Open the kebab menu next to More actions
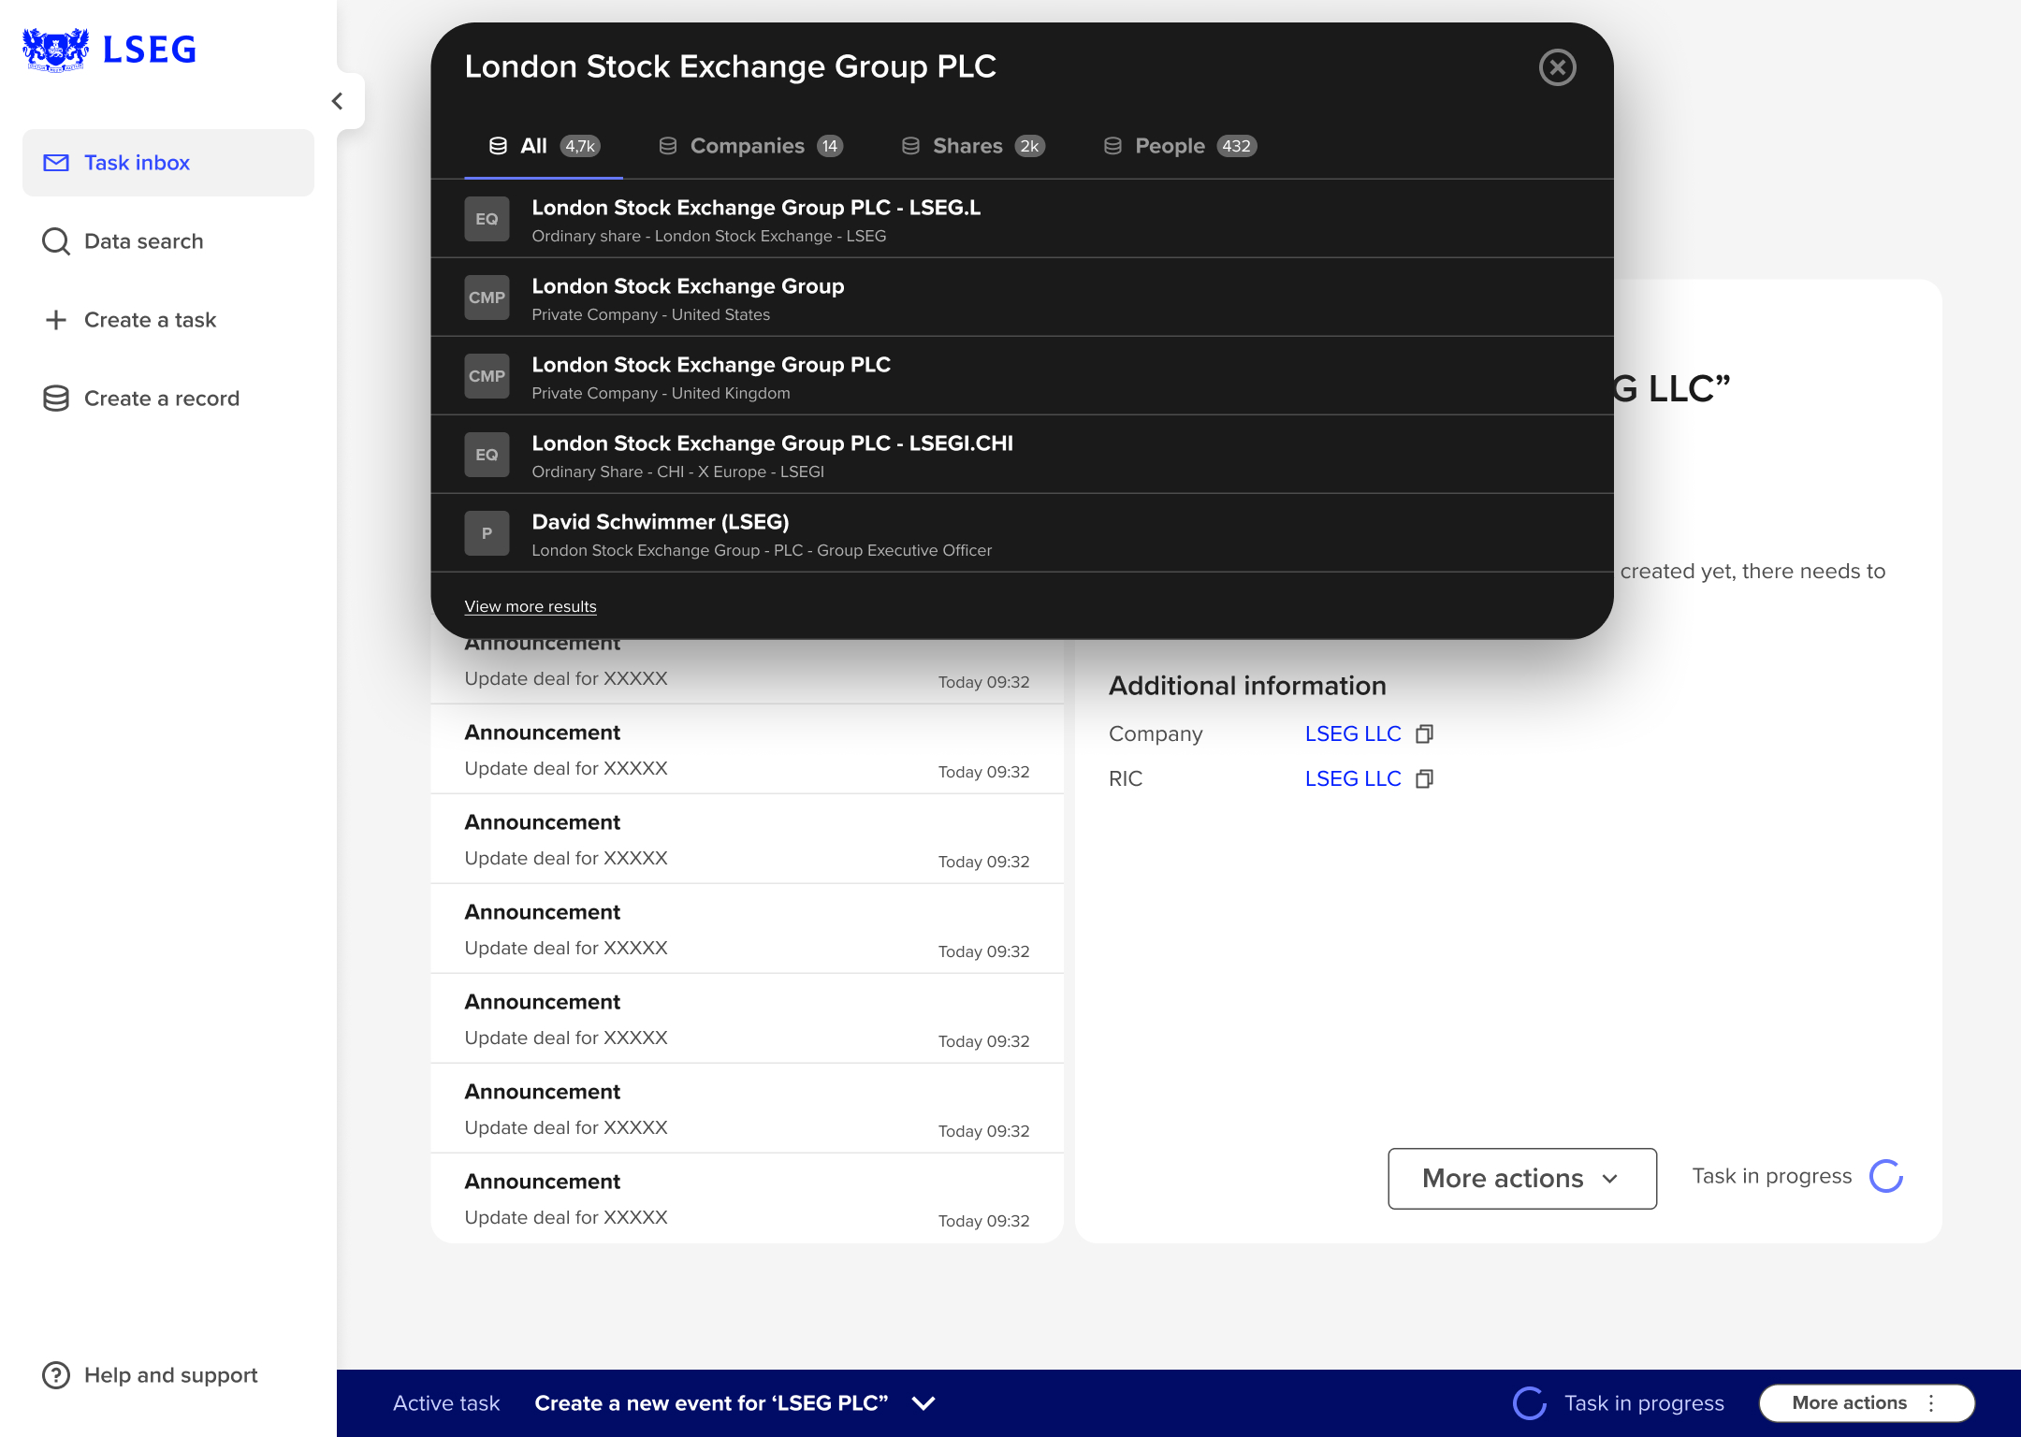Viewport: 2021px width, 1437px height. [x=1930, y=1403]
